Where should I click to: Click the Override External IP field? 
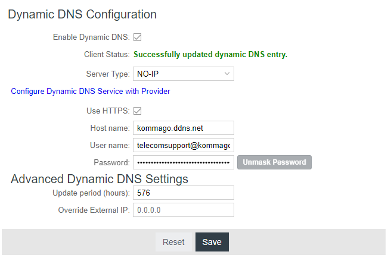tap(183, 210)
